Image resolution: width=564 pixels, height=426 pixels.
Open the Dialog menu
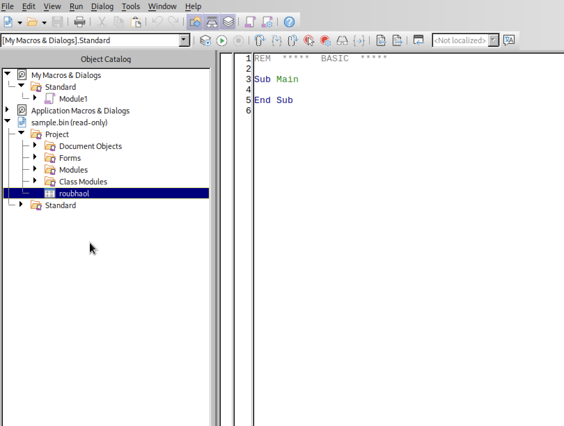(x=102, y=6)
